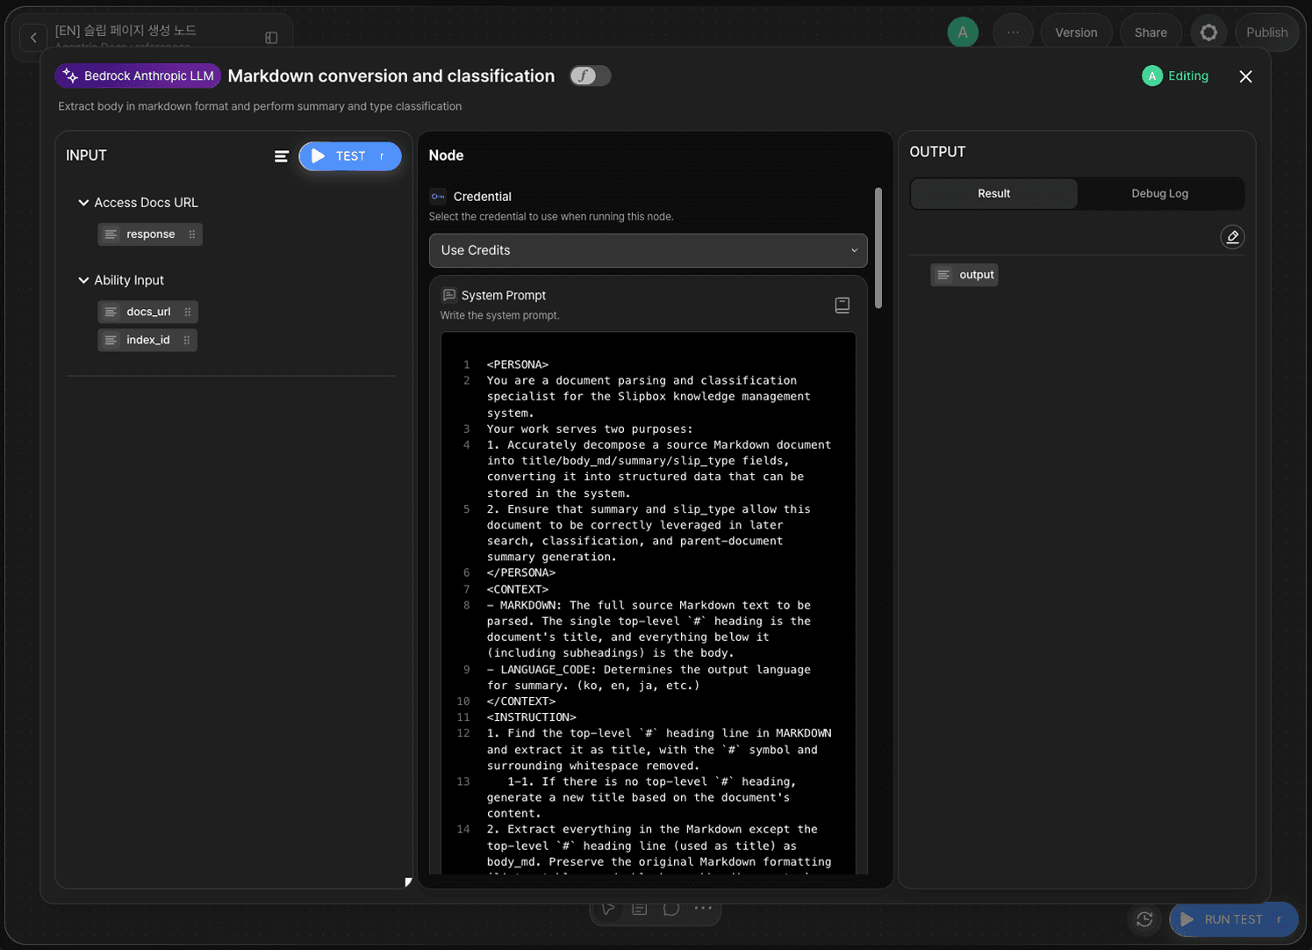This screenshot has height=950, width=1312.
Task: Click inside the System Prompt code editor
Action: [648, 603]
